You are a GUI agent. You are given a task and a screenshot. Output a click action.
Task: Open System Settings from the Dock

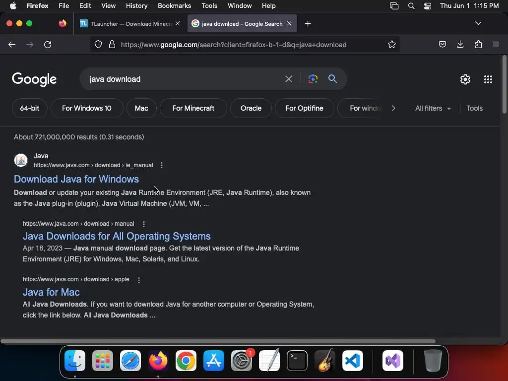242,361
